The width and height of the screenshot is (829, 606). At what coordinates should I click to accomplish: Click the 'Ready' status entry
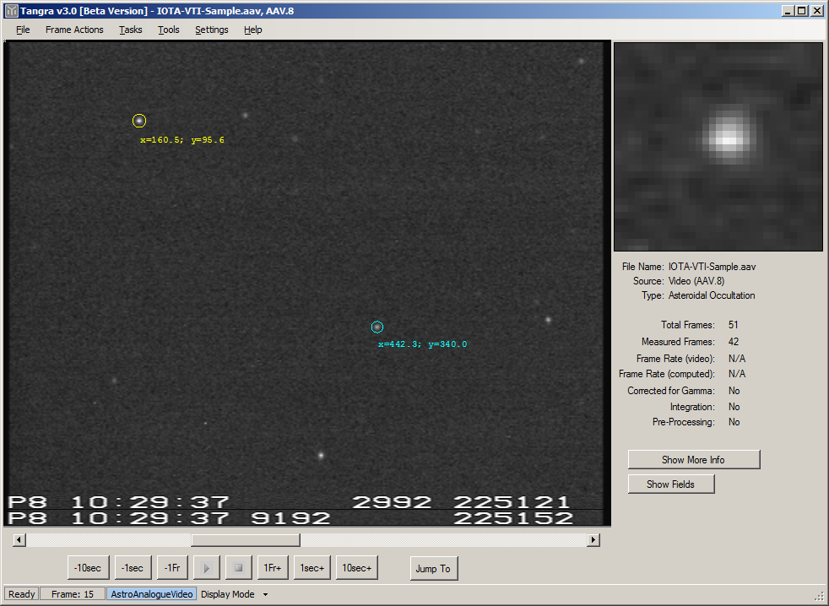pos(21,594)
